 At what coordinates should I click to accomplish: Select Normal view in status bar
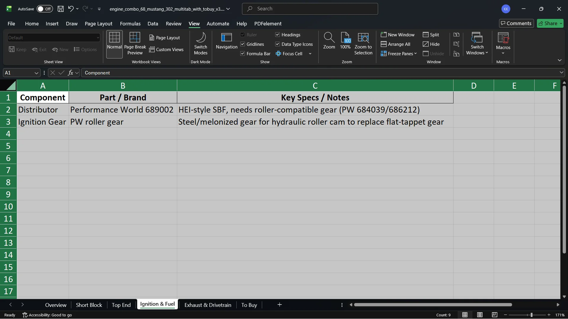coord(465,315)
